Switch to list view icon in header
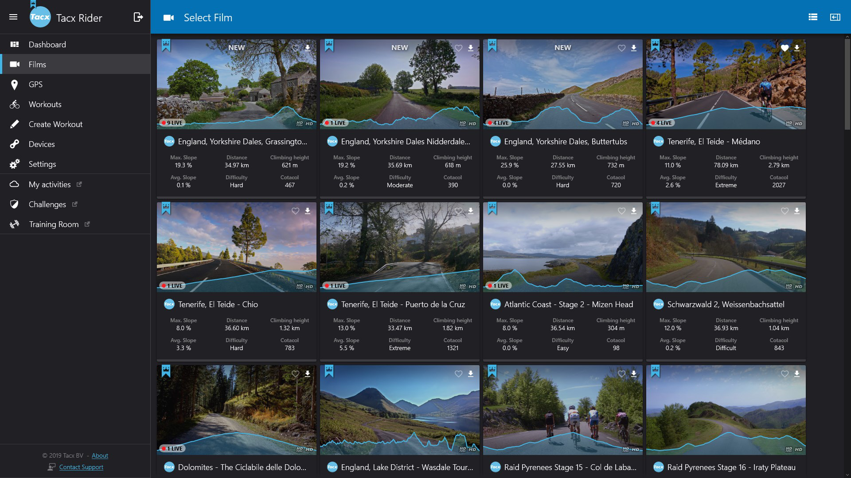Image resolution: width=851 pixels, height=478 pixels. tap(813, 17)
